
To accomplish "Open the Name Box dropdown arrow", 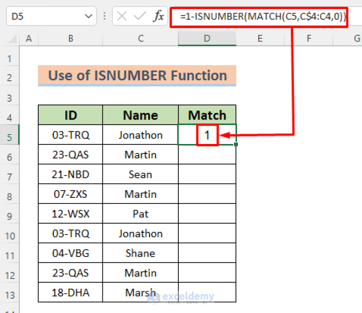I will click(88, 16).
